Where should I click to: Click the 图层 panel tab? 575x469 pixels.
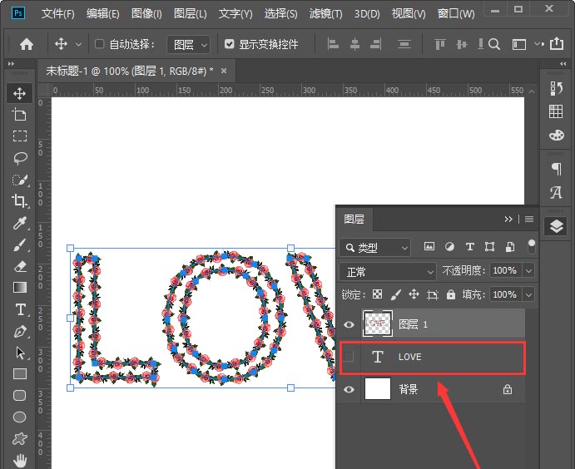(354, 220)
